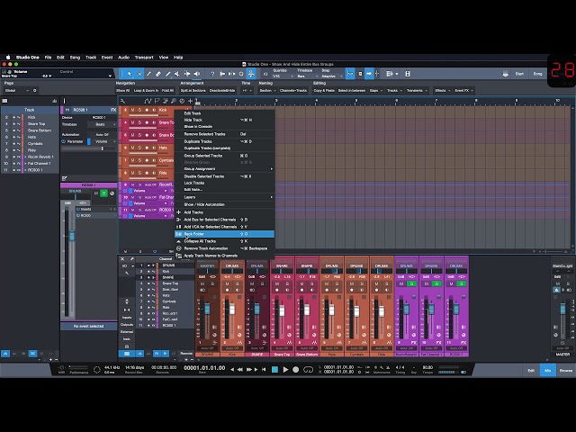The width and height of the screenshot is (576, 432).
Task: Start playback with the play button
Action: pos(285,370)
